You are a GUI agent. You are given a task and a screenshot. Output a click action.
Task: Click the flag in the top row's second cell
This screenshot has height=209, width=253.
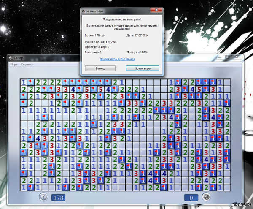pos(30,82)
